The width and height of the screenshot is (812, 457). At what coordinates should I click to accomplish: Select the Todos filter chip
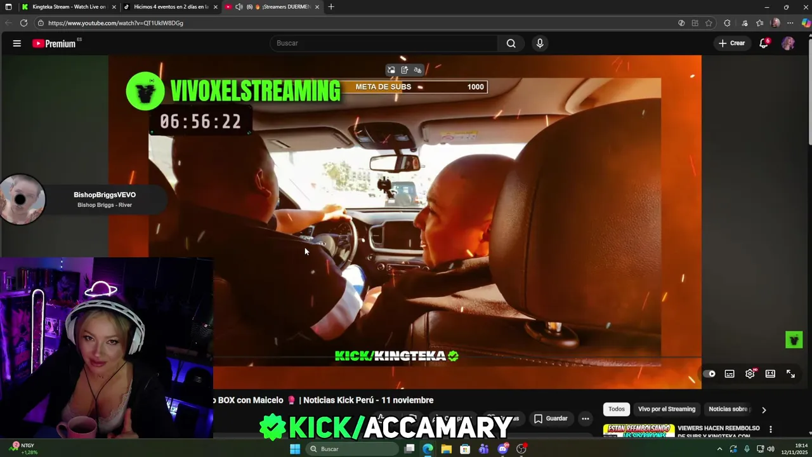pyautogui.click(x=617, y=409)
